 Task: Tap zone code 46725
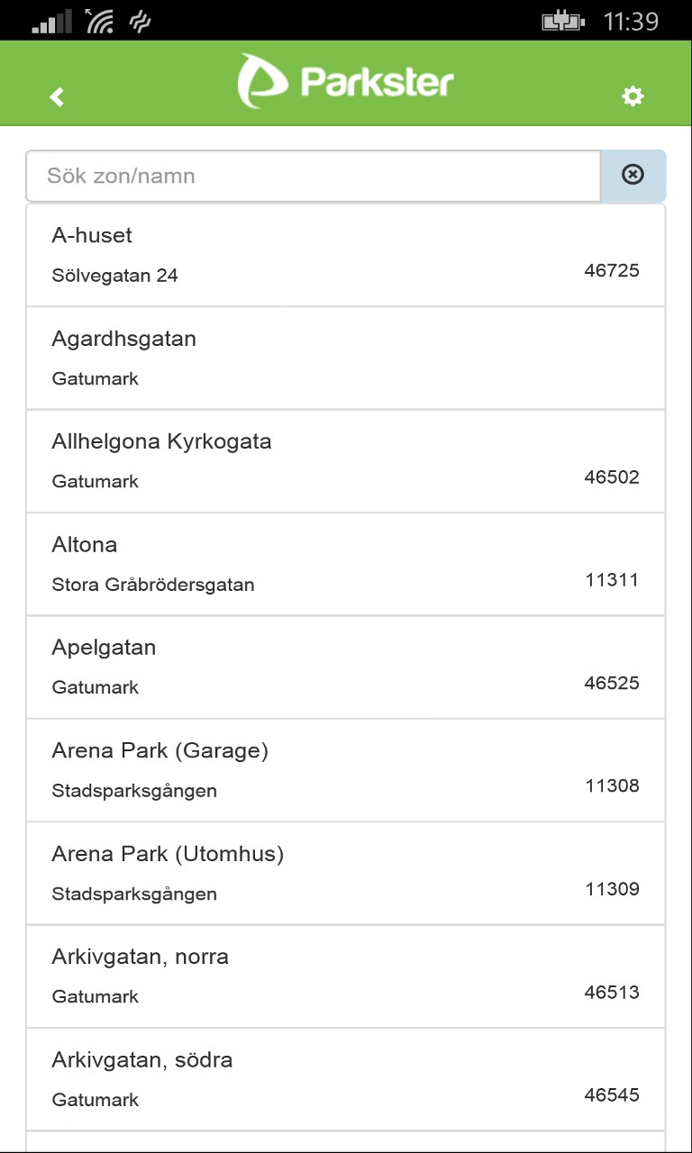612,270
